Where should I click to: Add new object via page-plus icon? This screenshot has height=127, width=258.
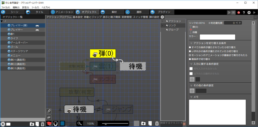37,124
